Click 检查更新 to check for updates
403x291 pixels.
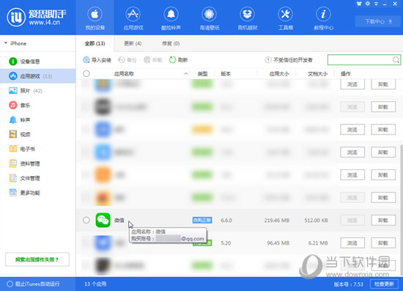(x=384, y=284)
